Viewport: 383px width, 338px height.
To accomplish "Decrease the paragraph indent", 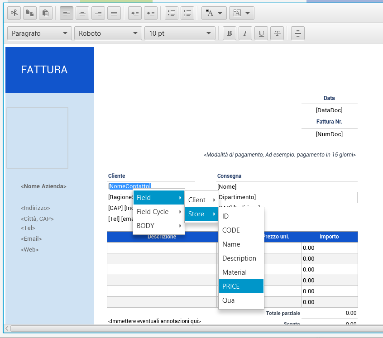I will 135,13.
